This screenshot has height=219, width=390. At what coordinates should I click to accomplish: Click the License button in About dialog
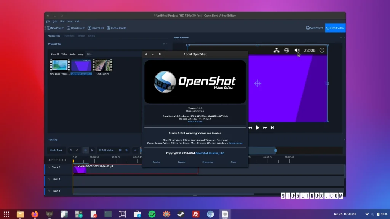click(182, 162)
